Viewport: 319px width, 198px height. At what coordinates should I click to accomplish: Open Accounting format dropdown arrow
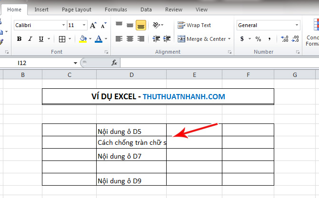[249, 39]
